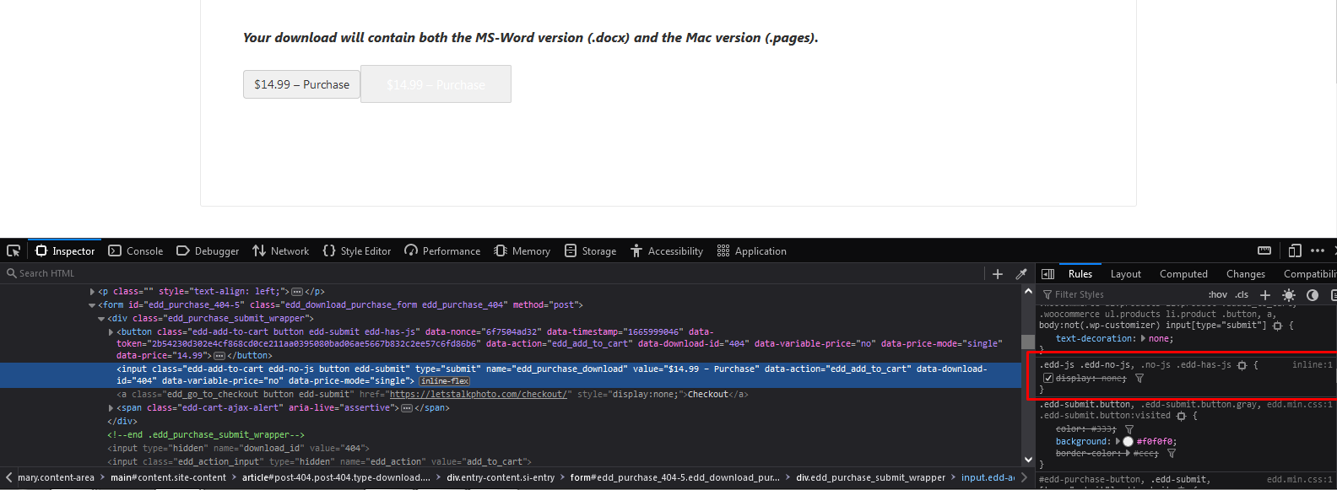
Task: Click selector highlighter icon for .edd-has-js rule
Action: click(1242, 364)
